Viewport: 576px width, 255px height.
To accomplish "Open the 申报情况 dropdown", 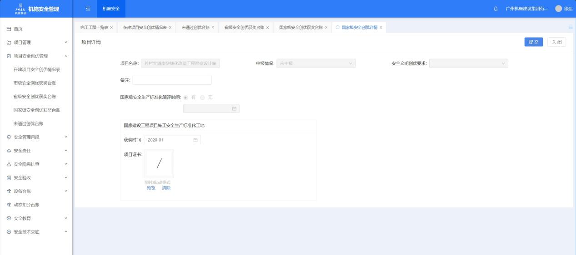I will pyautogui.click(x=316, y=64).
